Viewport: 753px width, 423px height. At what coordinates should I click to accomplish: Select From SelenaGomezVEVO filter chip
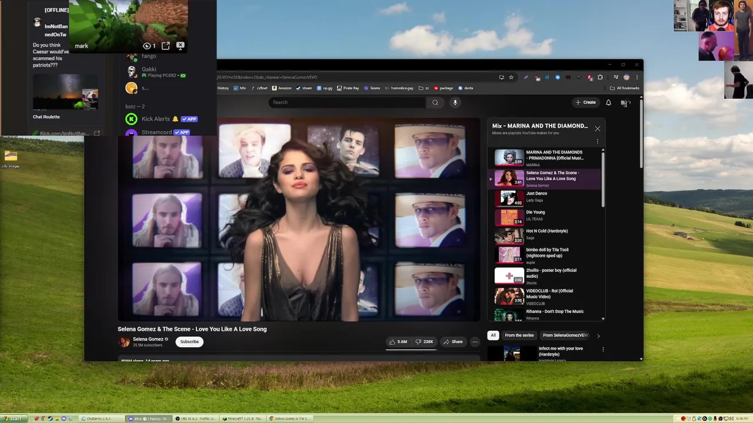tap(565, 335)
